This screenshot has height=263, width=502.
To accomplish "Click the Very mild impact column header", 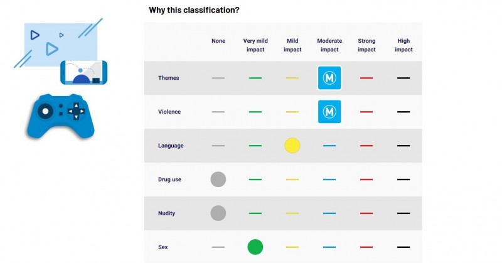I will coord(255,45).
